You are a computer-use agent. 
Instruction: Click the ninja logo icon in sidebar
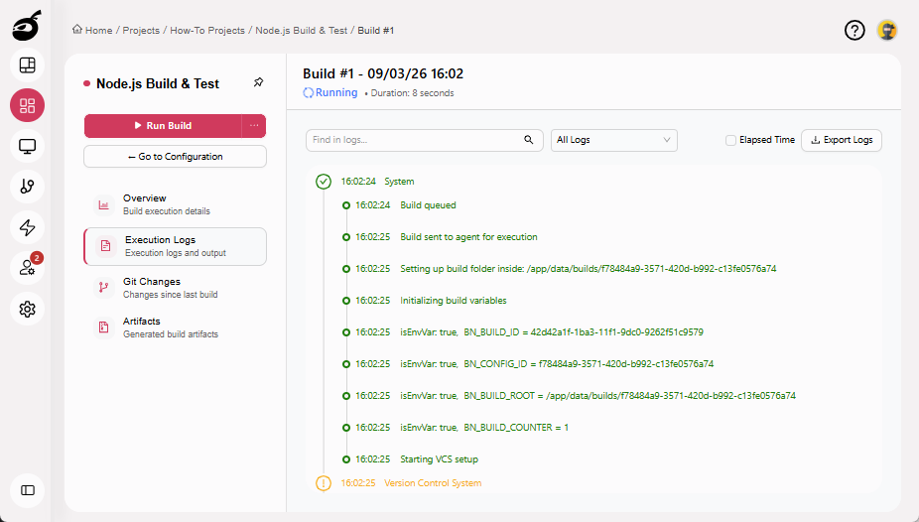pyautogui.click(x=27, y=25)
